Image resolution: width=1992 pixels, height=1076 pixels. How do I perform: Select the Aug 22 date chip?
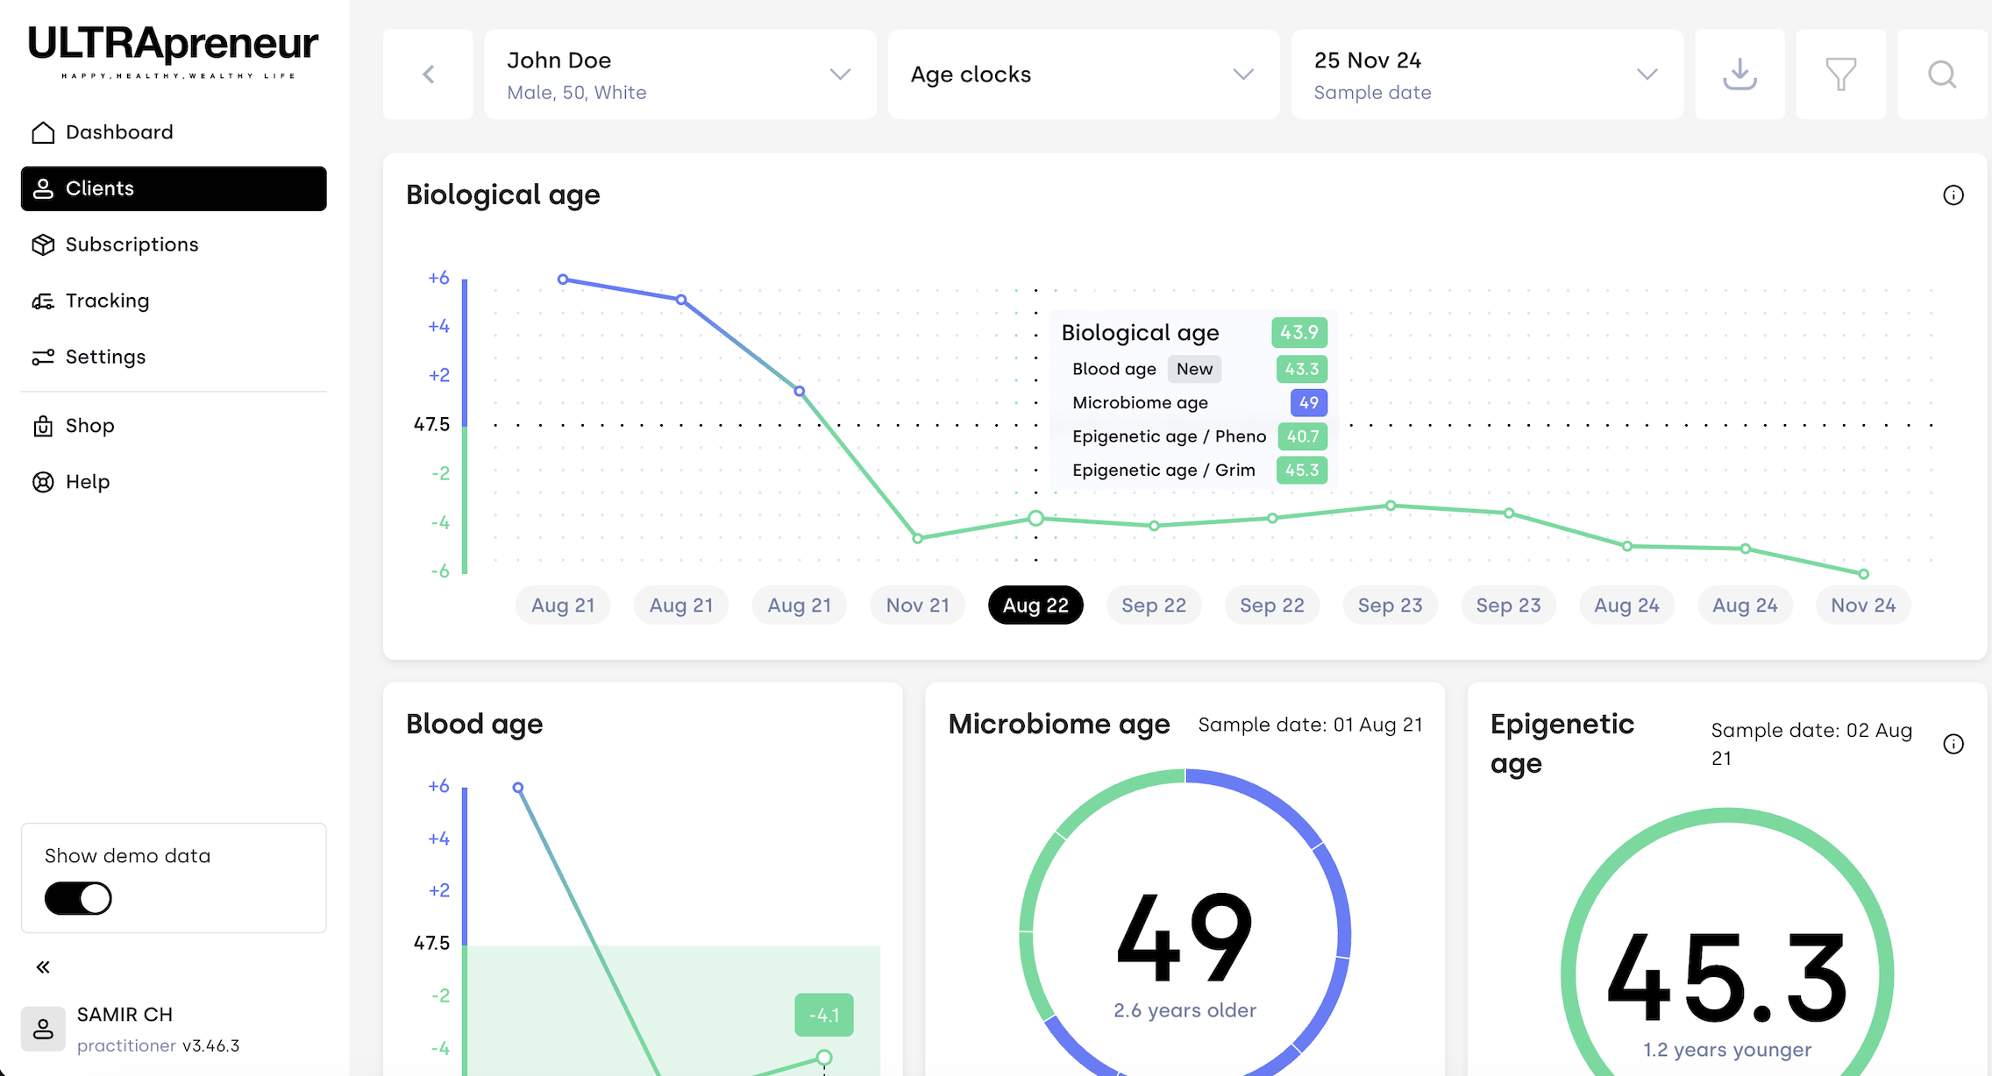1035,605
